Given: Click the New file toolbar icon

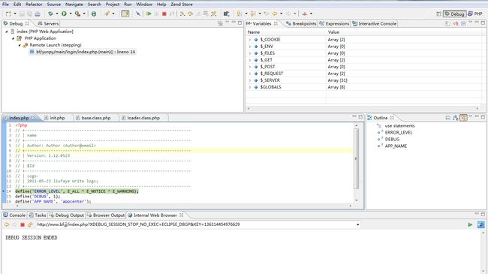Looking at the screenshot, I should (x=9, y=14).
